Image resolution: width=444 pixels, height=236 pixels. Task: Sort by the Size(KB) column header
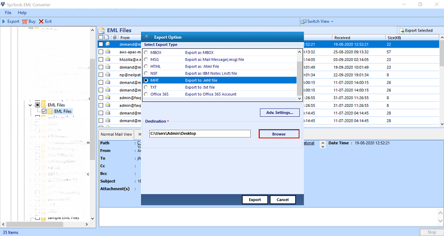tap(412, 38)
